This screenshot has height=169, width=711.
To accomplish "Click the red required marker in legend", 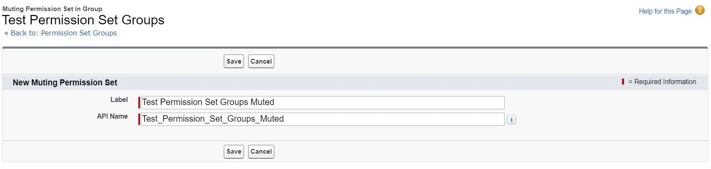I will coord(623,82).
